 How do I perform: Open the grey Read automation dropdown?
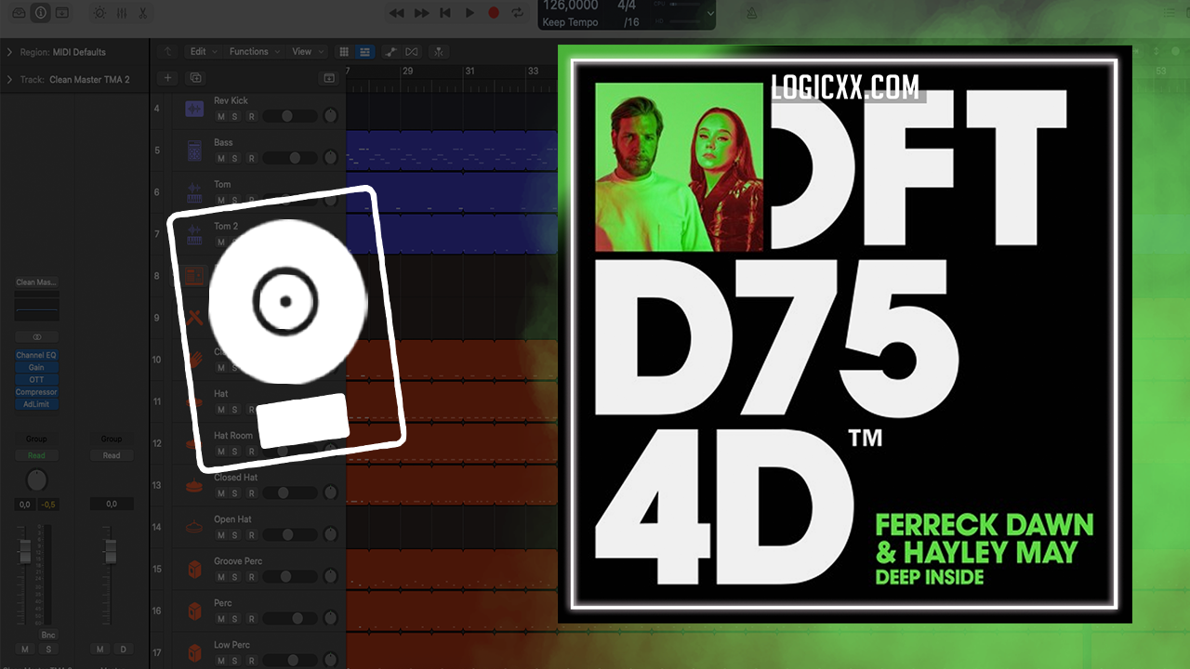(112, 455)
